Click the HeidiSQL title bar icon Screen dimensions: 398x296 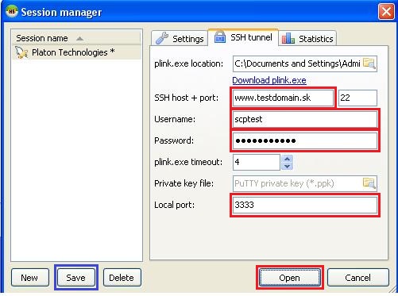click(x=12, y=11)
